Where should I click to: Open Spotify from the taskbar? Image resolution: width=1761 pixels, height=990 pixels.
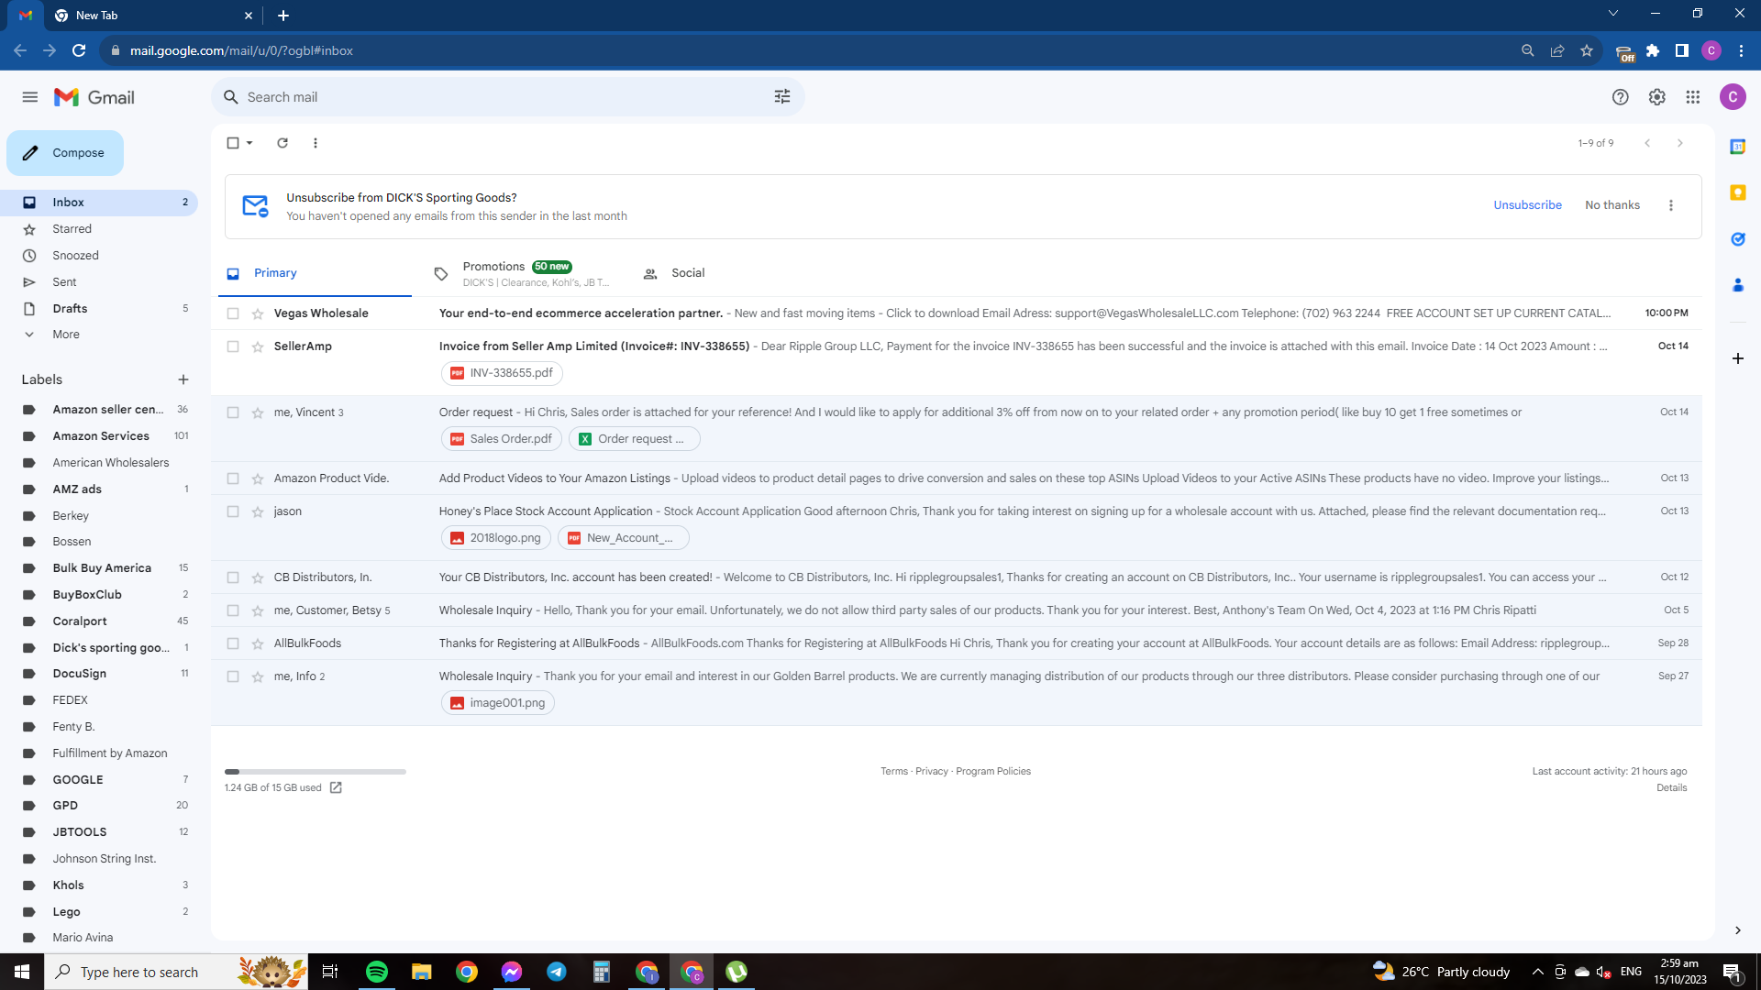(377, 972)
